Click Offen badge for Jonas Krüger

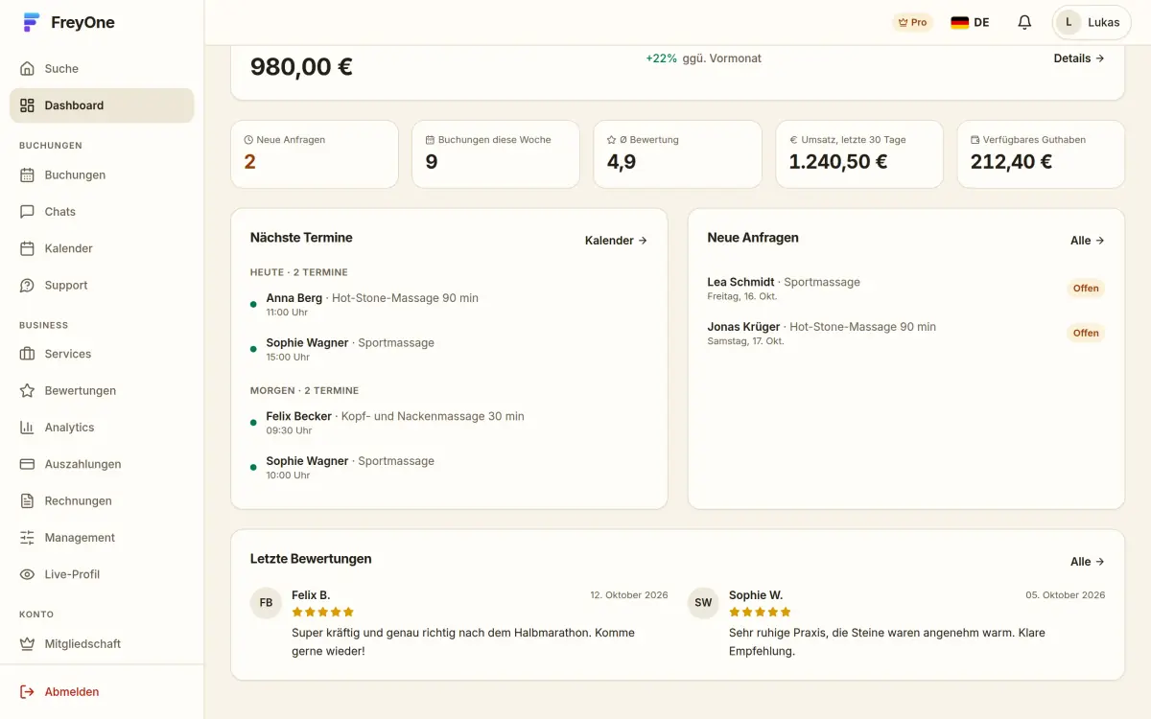[1086, 334]
